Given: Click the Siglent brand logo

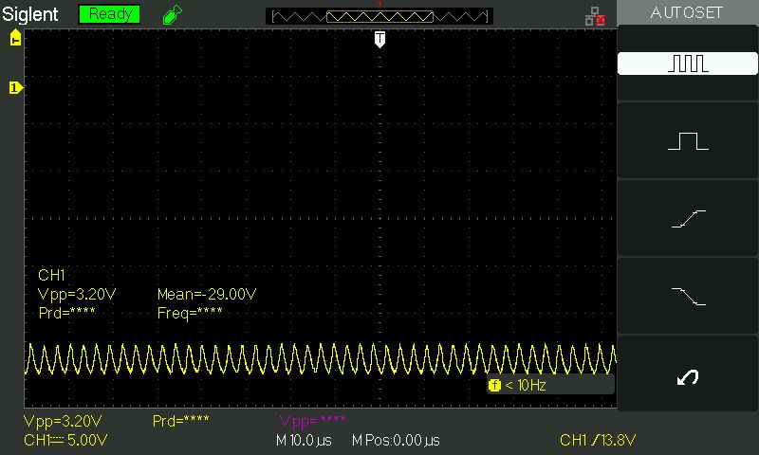Looking at the screenshot, I should [30, 14].
